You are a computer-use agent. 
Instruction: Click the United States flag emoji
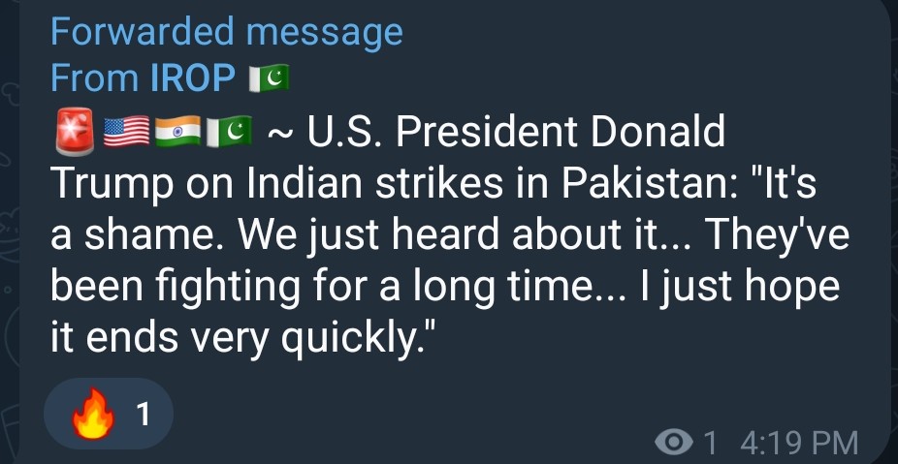point(126,133)
